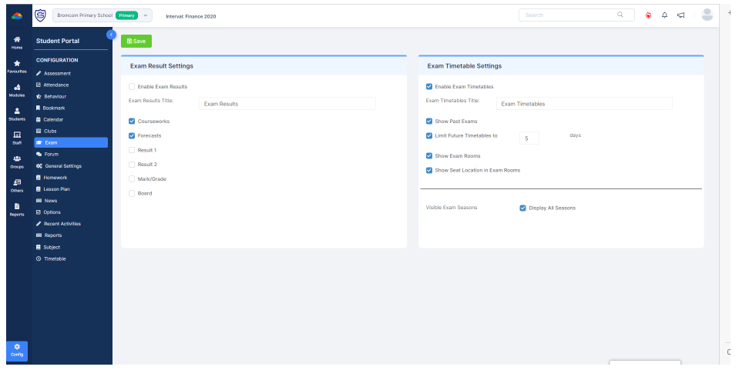Open notifications bell icon
This screenshot has height=370, width=739.
pos(664,15)
